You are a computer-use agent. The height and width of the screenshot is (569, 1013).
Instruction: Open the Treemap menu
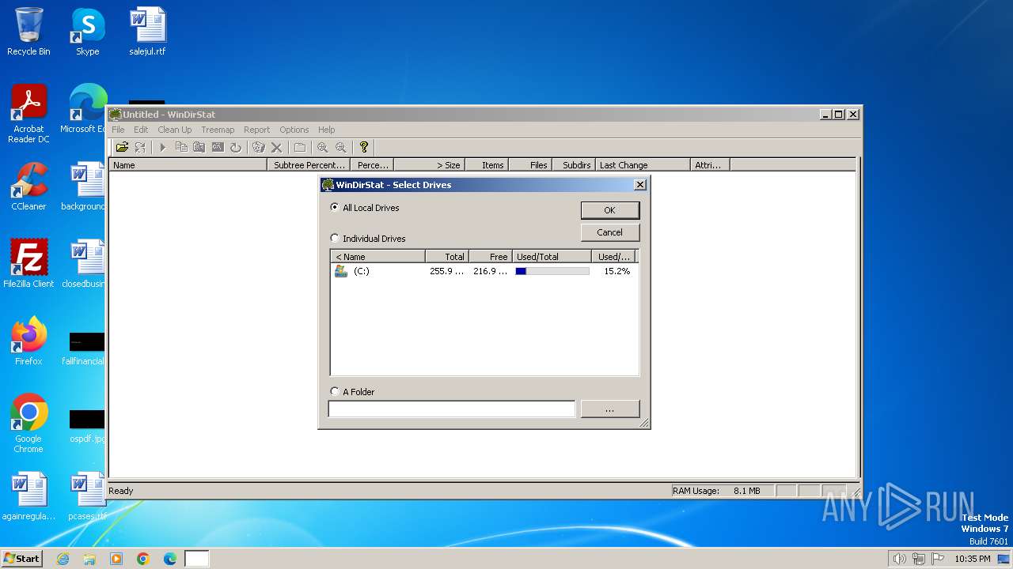click(x=218, y=130)
